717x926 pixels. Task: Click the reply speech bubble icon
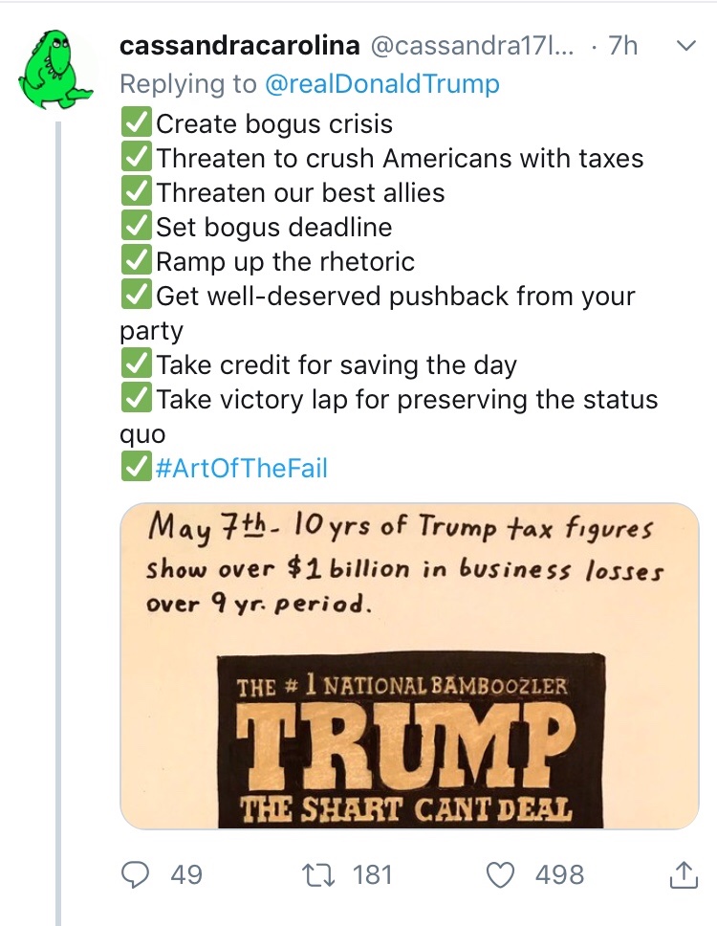pyautogui.click(x=136, y=873)
